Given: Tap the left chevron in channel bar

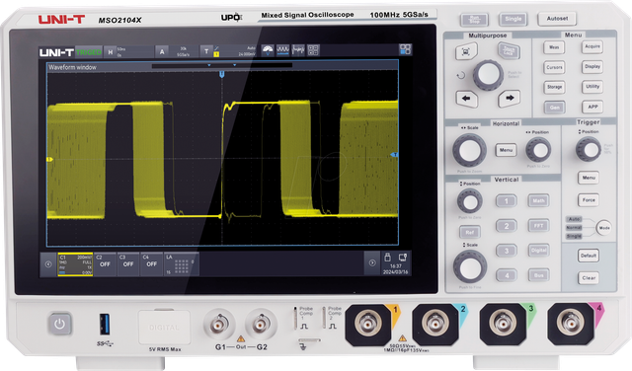Looking at the screenshot, I should (x=48, y=264).
